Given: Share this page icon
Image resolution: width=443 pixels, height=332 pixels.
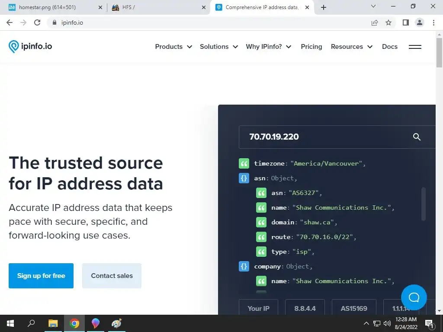Looking at the screenshot, I should (x=375, y=22).
